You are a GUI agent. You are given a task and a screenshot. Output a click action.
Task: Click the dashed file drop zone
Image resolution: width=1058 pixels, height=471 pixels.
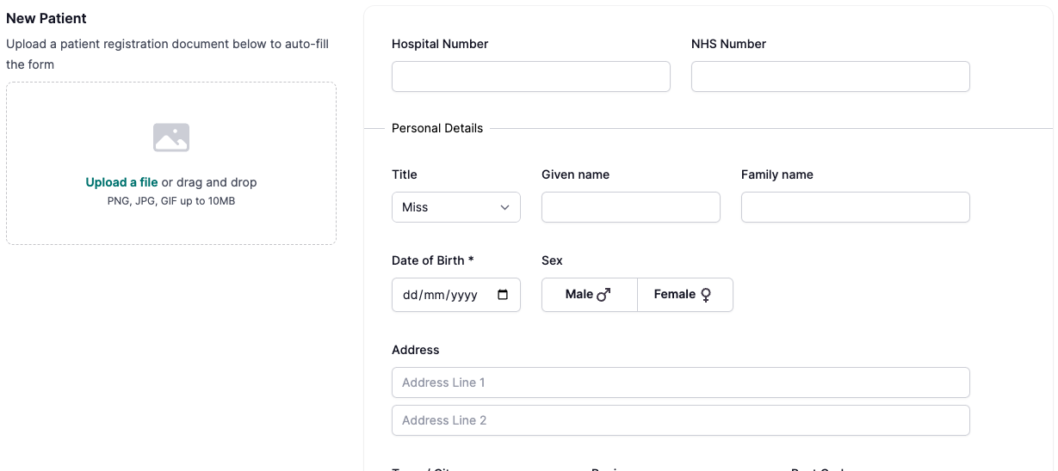(171, 163)
